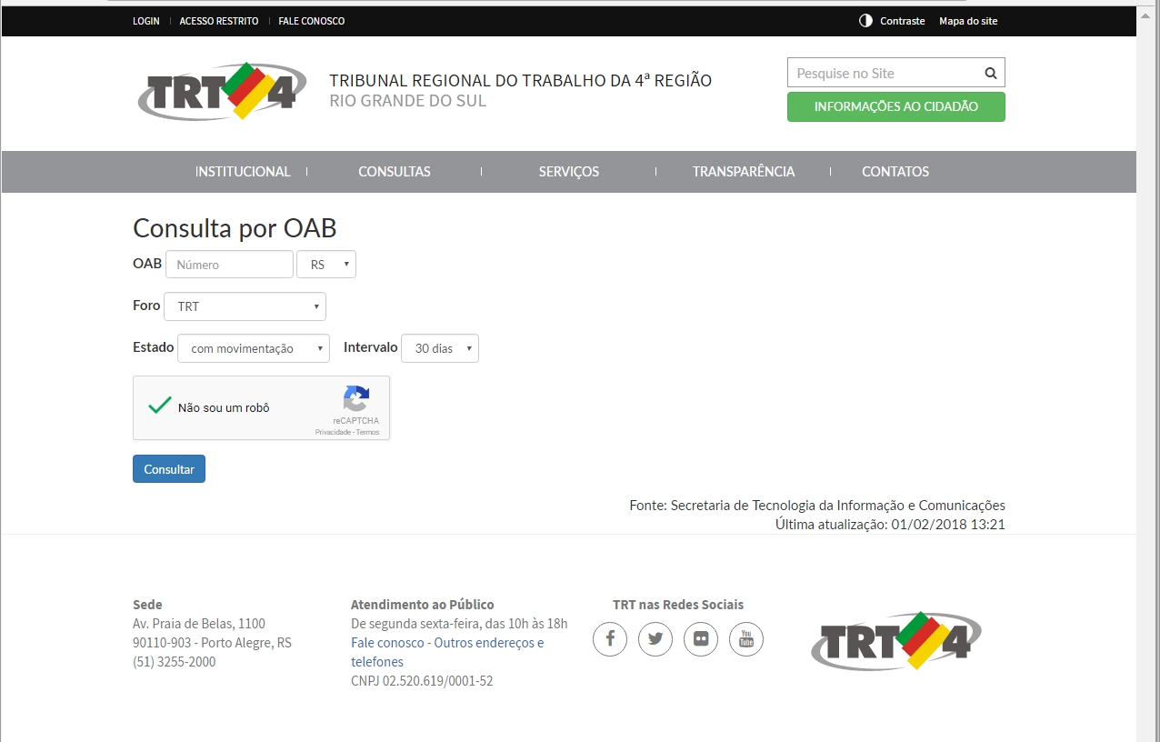1160x742 pixels.
Task: Click the OAB Número input field
Action: (x=229, y=265)
